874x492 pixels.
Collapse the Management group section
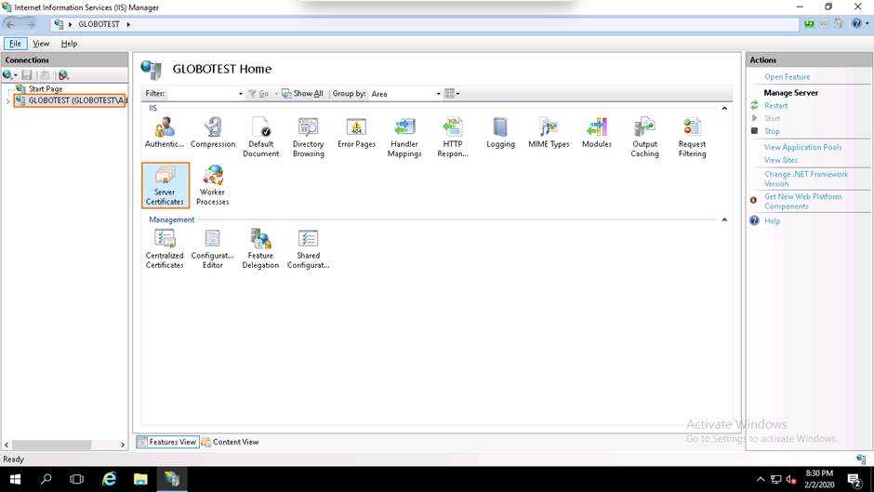click(x=724, y=219)
